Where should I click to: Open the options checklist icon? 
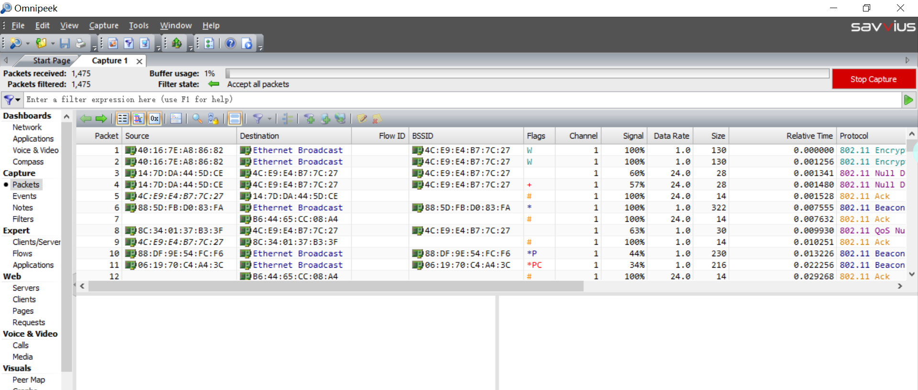209,43
